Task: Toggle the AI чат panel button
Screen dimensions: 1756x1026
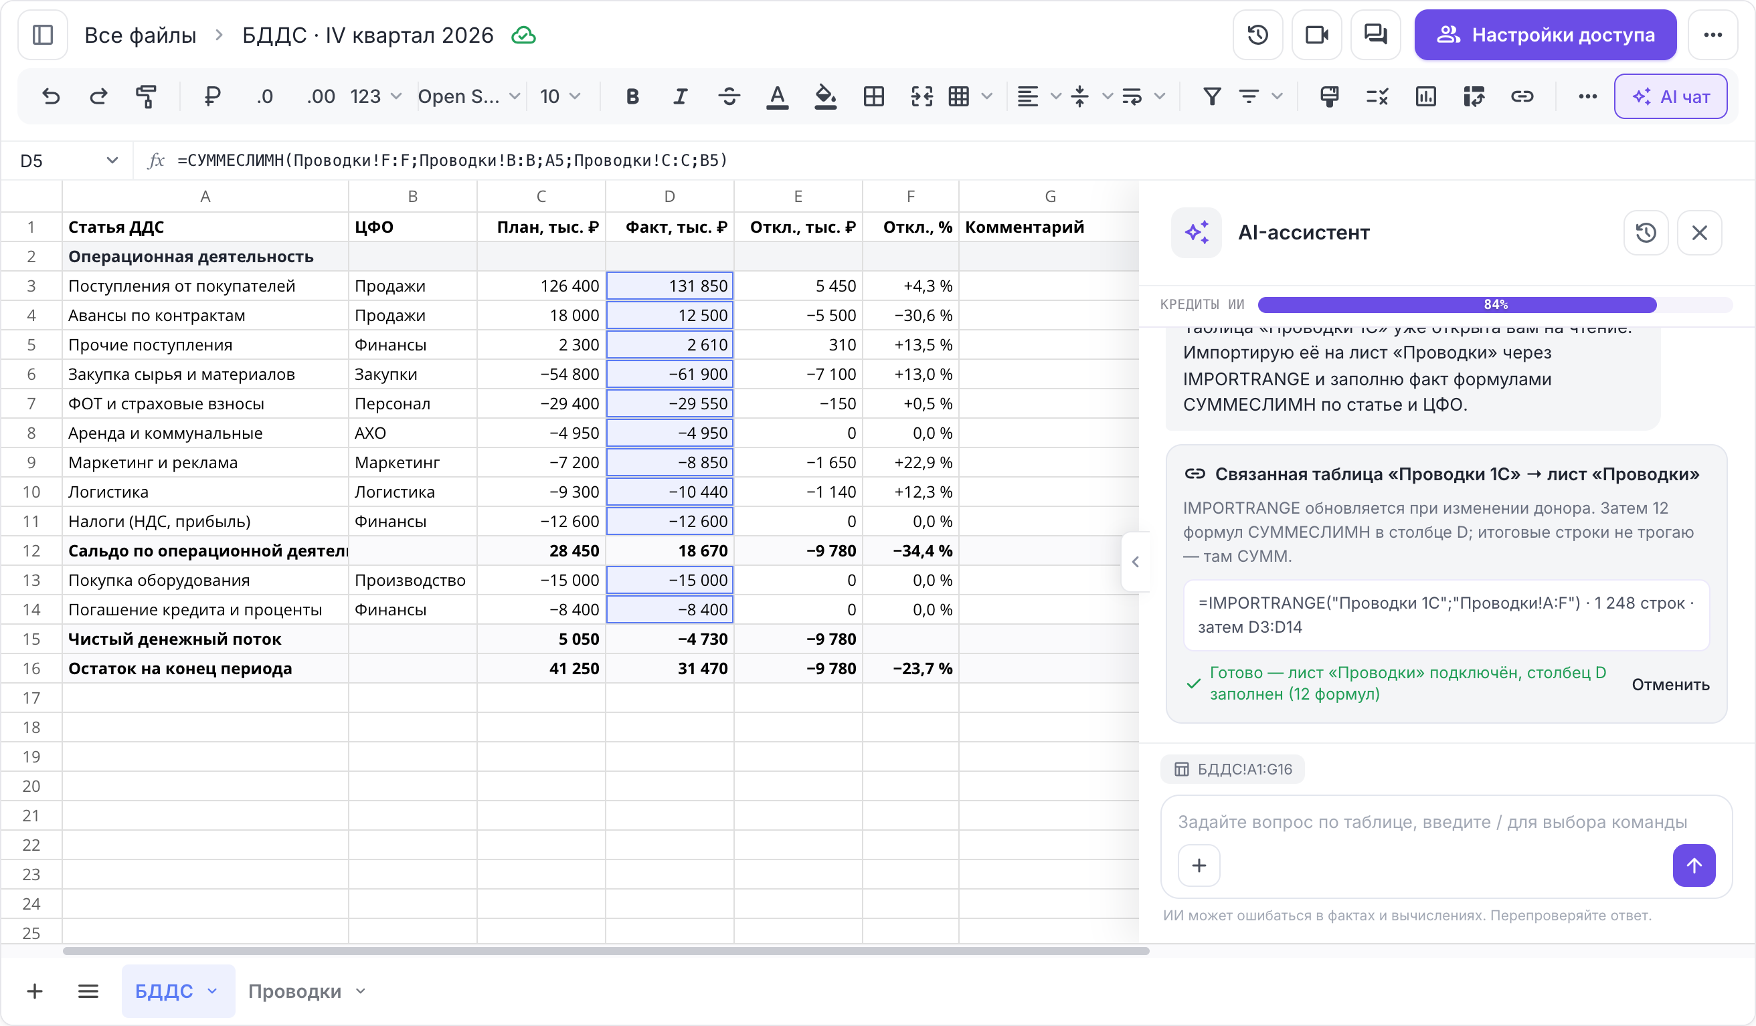Action: (1670, 96)
